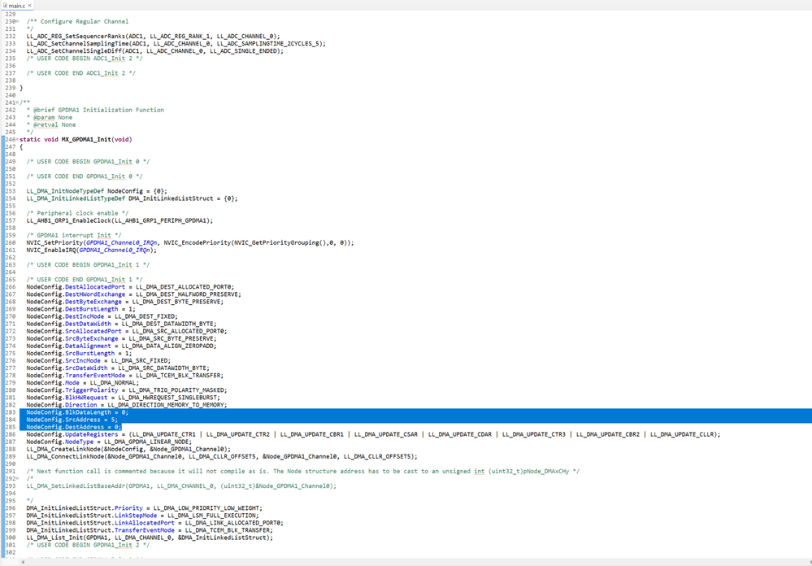Click the NodeConfig.SrcBurstLength line

click(x=79, y=353)
